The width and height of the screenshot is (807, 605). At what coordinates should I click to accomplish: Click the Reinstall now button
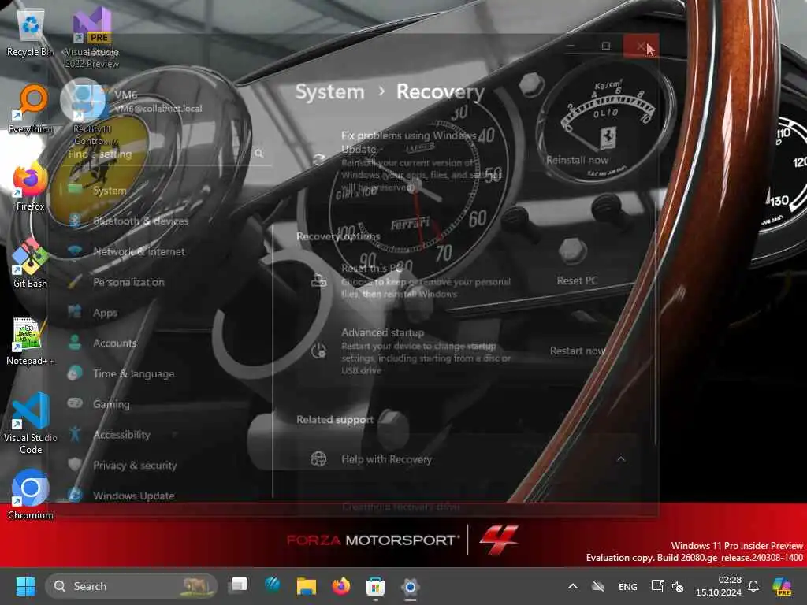(x=577, y=160)
